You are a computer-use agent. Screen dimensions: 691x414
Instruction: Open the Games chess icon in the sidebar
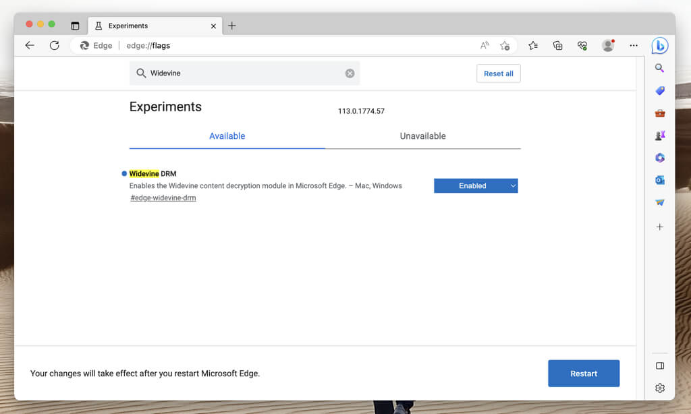tap(660, 135)
